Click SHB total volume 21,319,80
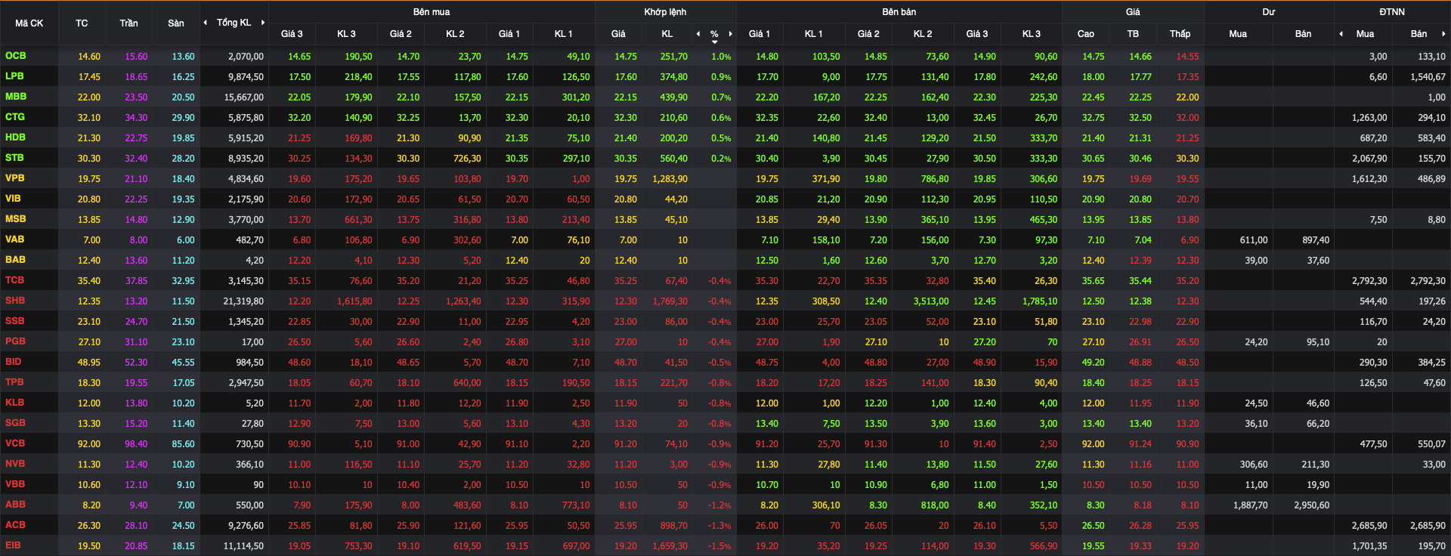Screen dimensions: 1451x556 click(x=243, y=301)
